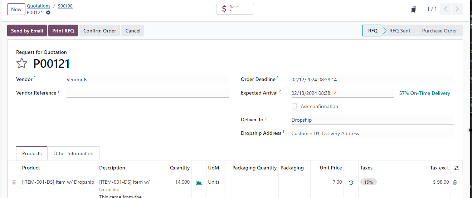Click the Confirm Order button

click(x=99, y=31)
